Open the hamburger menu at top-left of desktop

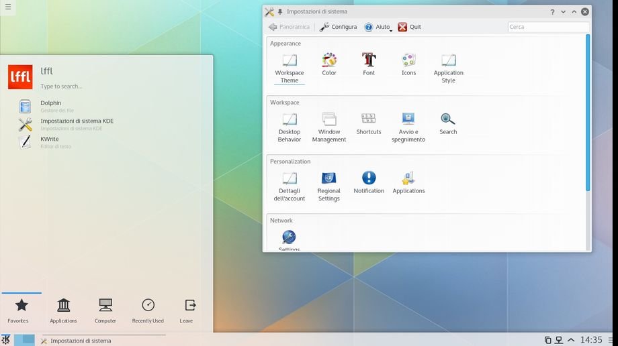(9, 8)
